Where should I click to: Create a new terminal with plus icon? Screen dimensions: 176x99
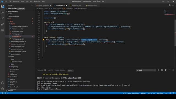(x=158, y=70)
